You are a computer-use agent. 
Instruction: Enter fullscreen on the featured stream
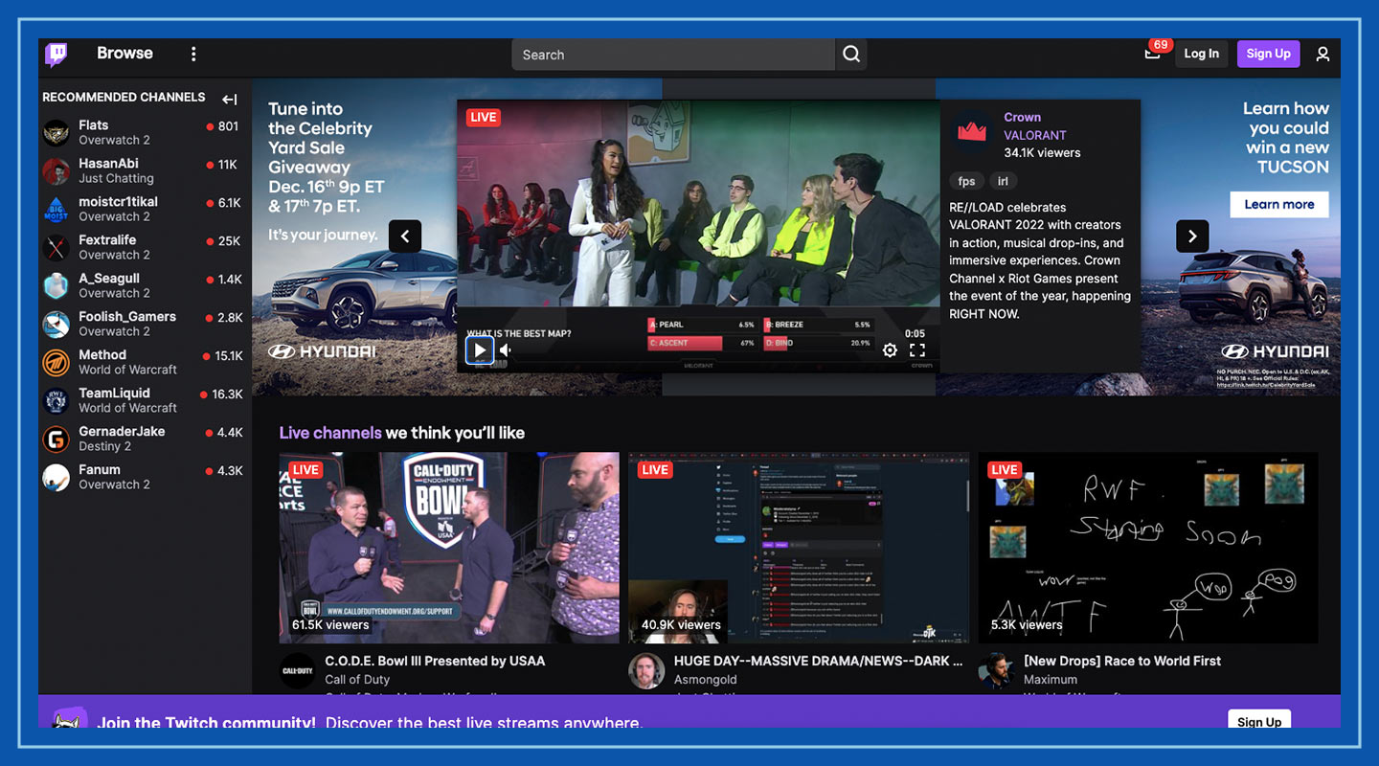[x=916, y=349]
